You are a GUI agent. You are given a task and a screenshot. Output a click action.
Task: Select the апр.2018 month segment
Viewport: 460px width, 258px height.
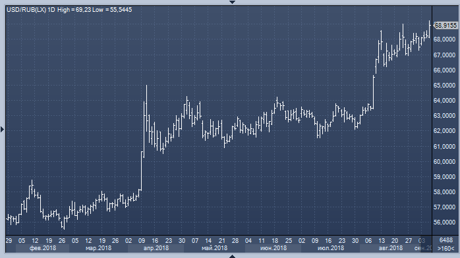[x=156, y=248]
